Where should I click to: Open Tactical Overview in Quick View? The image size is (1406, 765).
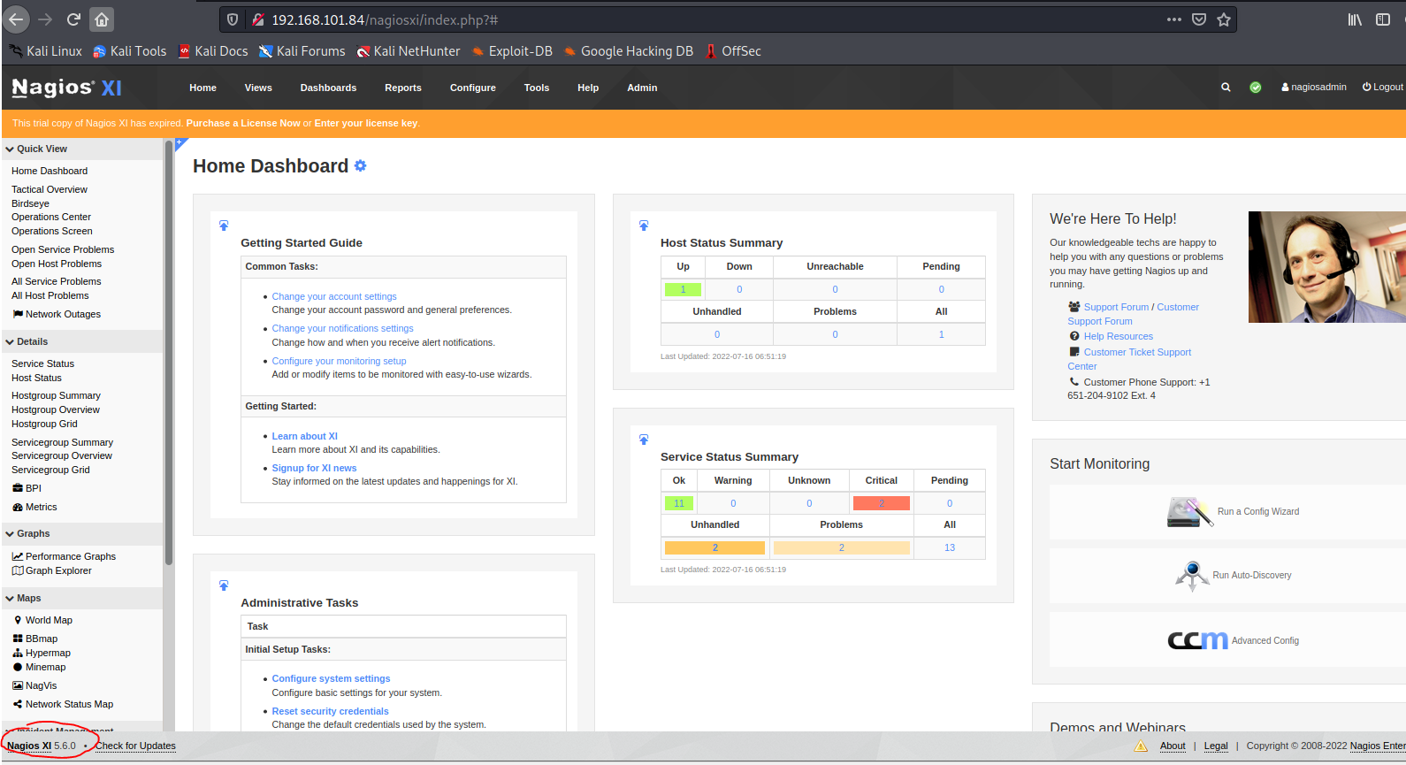pyautogui.click(x=50, y=189)
